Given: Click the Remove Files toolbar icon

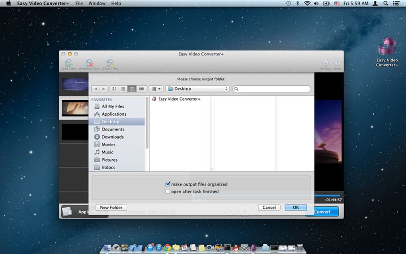Looking at the screenshot, I should (89, 63).
